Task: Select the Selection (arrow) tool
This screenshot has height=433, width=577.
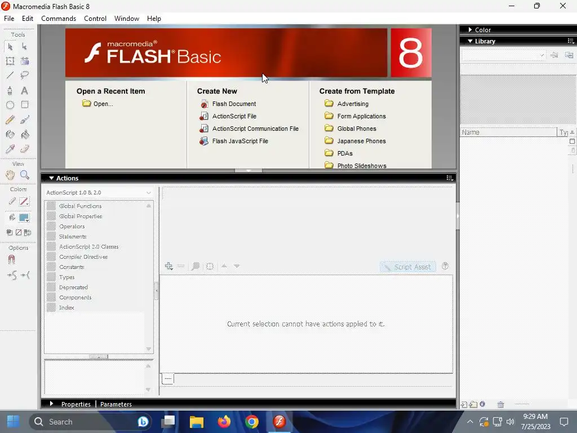Action: click(10, 47)
